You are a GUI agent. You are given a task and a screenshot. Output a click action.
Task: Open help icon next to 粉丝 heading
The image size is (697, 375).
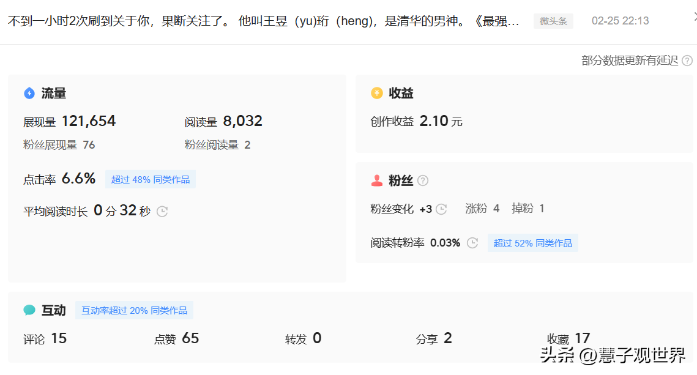pyautogui.click(x=423, y=180)
